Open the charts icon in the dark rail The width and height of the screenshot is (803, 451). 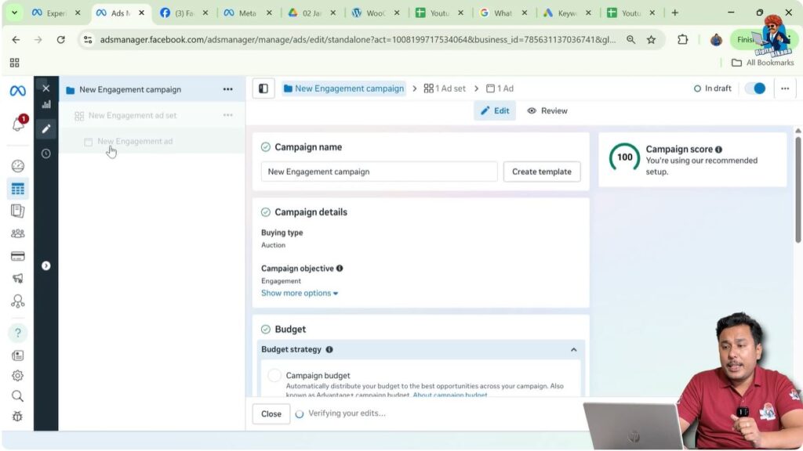point(45,104)
